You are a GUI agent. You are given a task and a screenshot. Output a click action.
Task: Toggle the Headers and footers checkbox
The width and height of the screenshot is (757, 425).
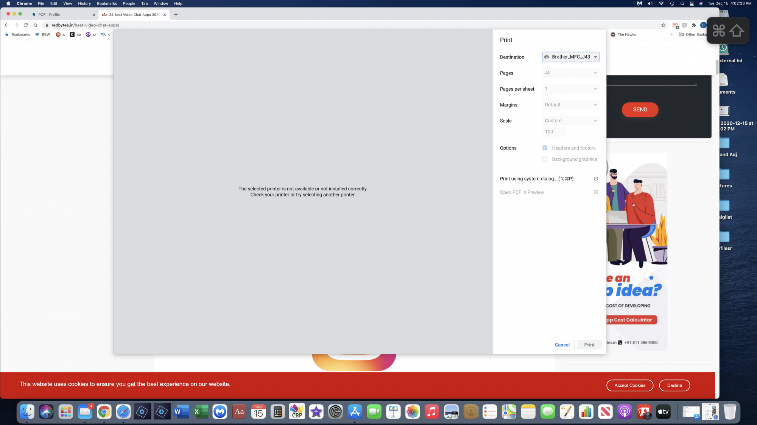[545, 148]
